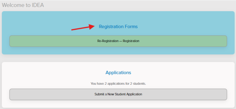Click the word 'students' in the applications summary
This screenshot has width=236, height=109.
[x=140, y=84]
